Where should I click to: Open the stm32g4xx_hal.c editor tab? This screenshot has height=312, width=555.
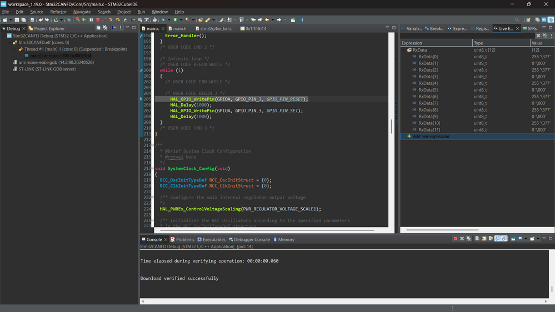(216, 28)
